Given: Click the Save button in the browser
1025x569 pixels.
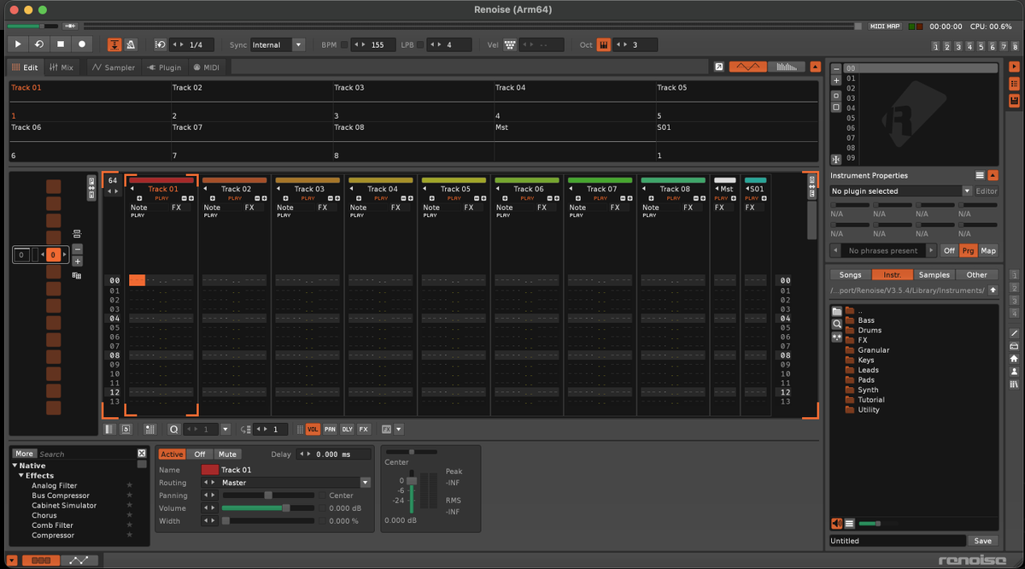Looking at the screenshot, I should (x=983, y=541).
